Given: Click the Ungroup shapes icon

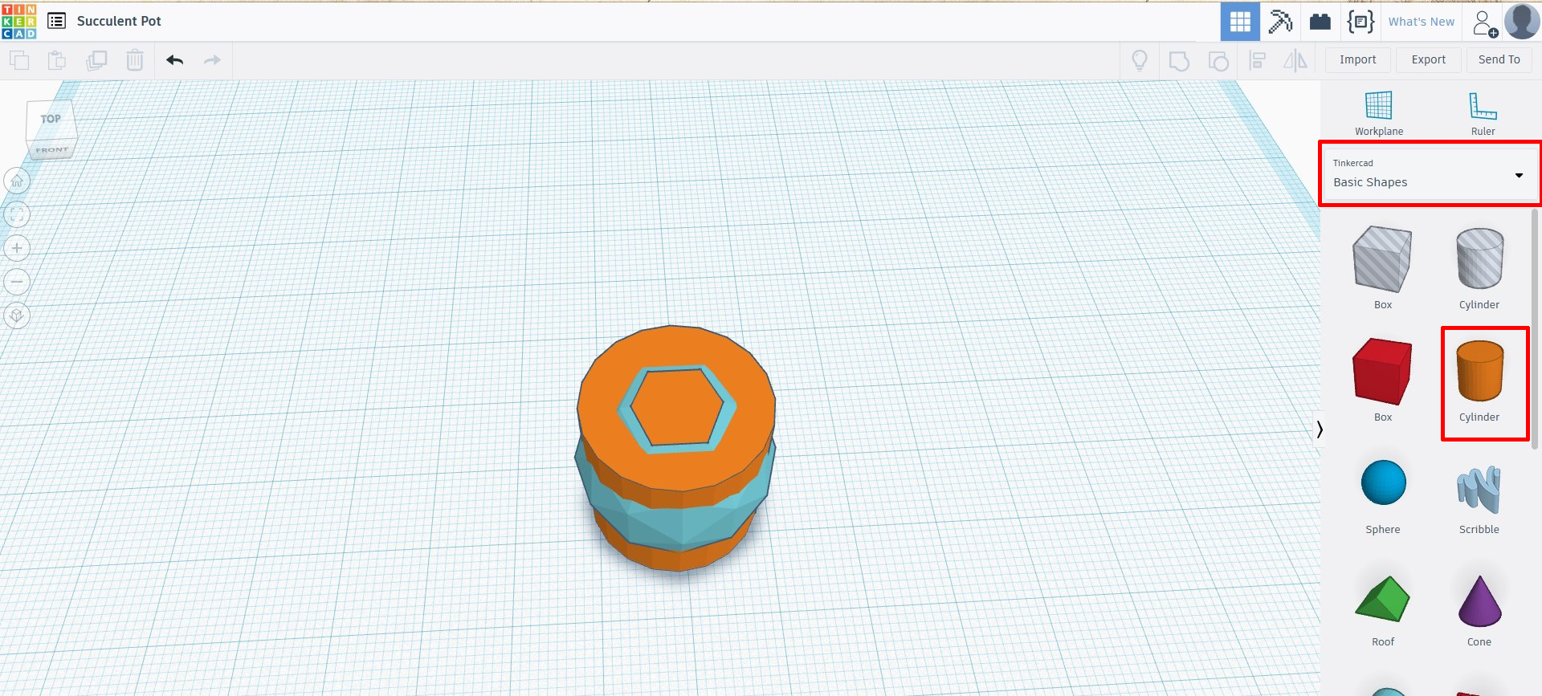Looking at the screenshot, I should point(1218,60).
